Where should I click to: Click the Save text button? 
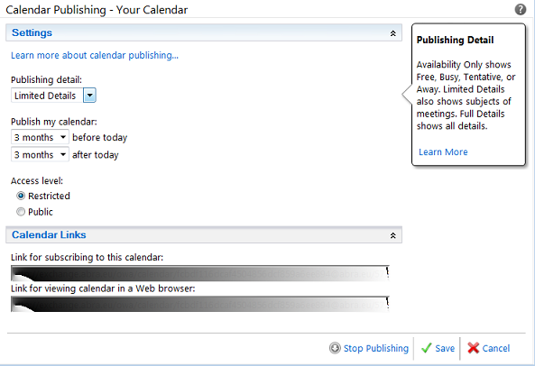445,348
